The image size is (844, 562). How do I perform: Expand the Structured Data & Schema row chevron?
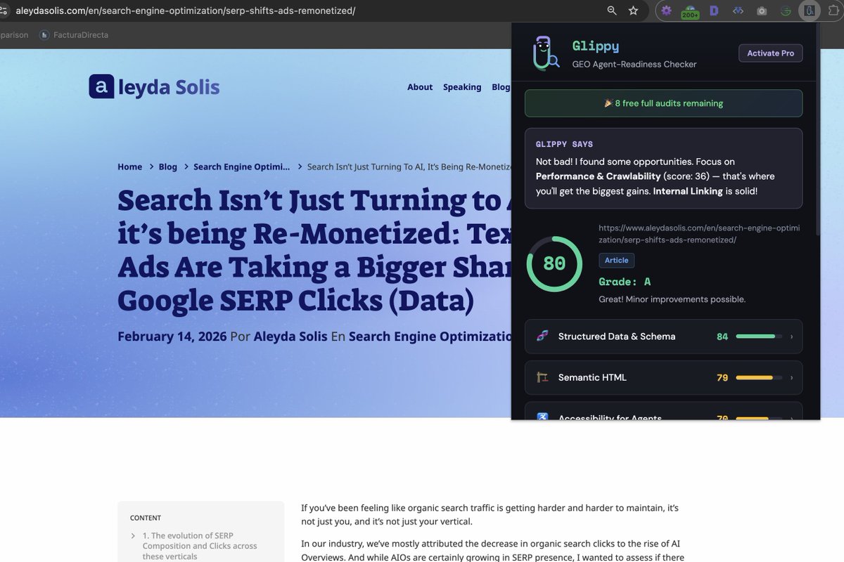[791, 336]
